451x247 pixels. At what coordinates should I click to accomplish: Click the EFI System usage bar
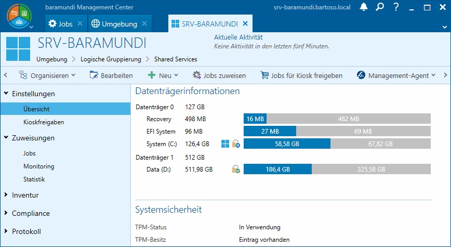(x=337, y=131)
